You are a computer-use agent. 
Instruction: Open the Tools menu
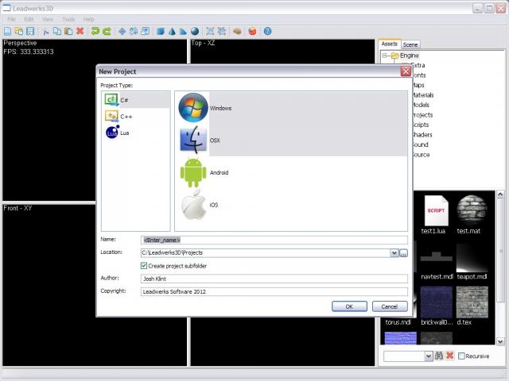pos(68,18)
